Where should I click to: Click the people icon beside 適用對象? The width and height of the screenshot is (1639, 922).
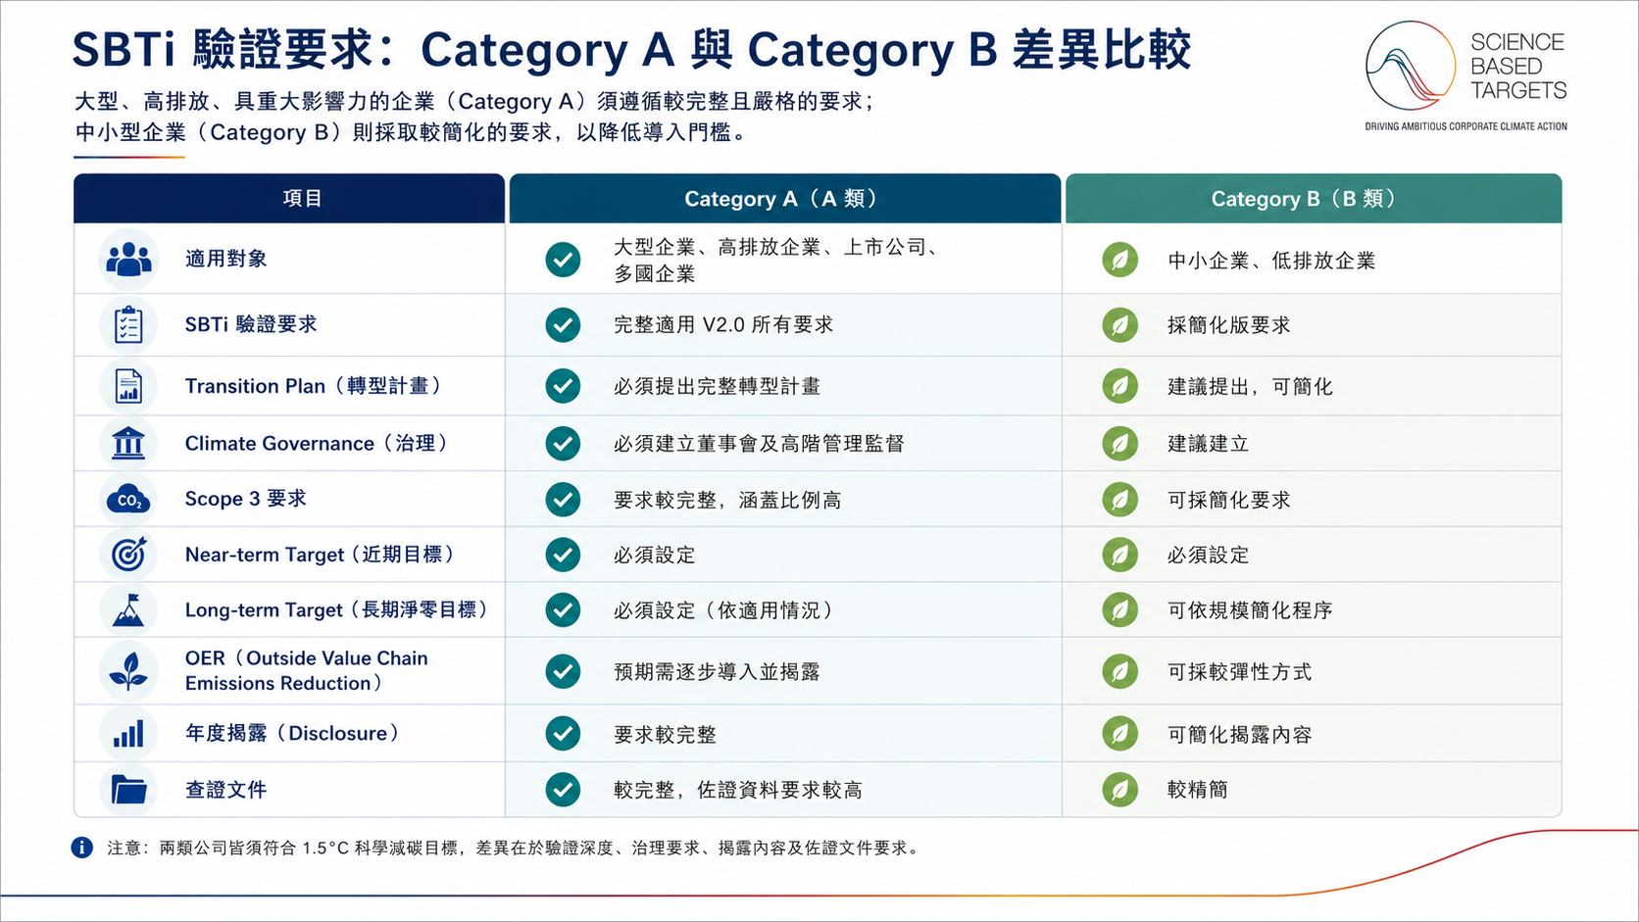[128, 259]
